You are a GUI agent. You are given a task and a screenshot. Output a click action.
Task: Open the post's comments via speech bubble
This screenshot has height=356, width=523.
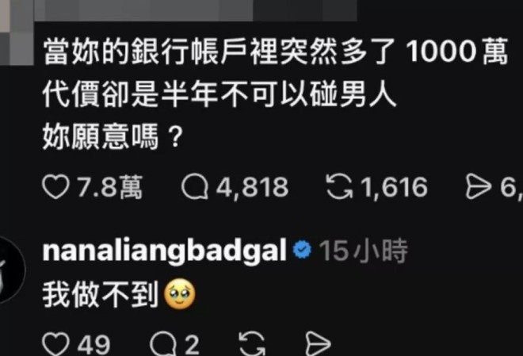pos(195,187)
